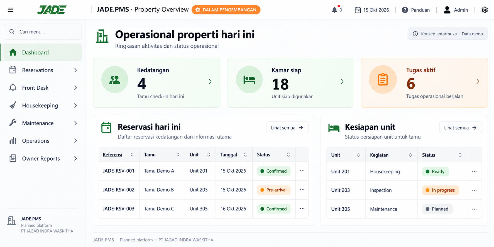Open Housekeeping menu item
The height and width of the screenshot is (247, 494).
[x=43, y=106]
